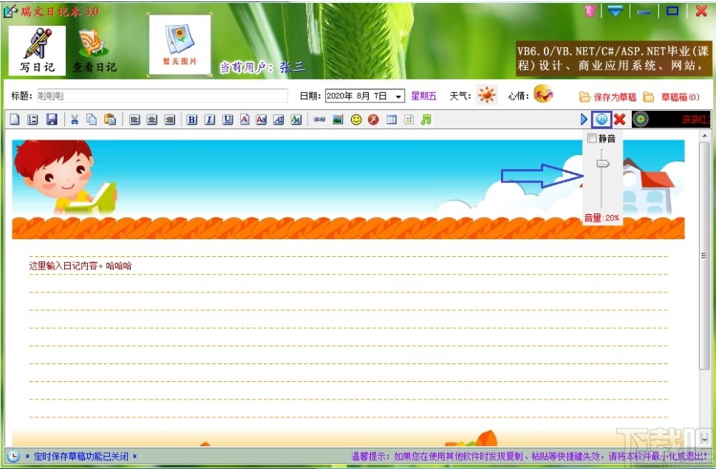This screenshot has width=716, height=469.
Task: Insert a hyperlink with chain icon
Action: (x=319, y=120)
